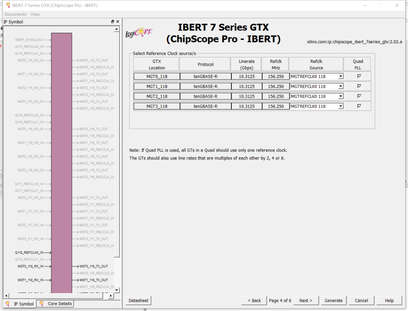Click the 156.250 Refclk cell for MGT2_118
The width and height of the screenshot is (408, 311).
pyautogui.click(x=276, y=96)
